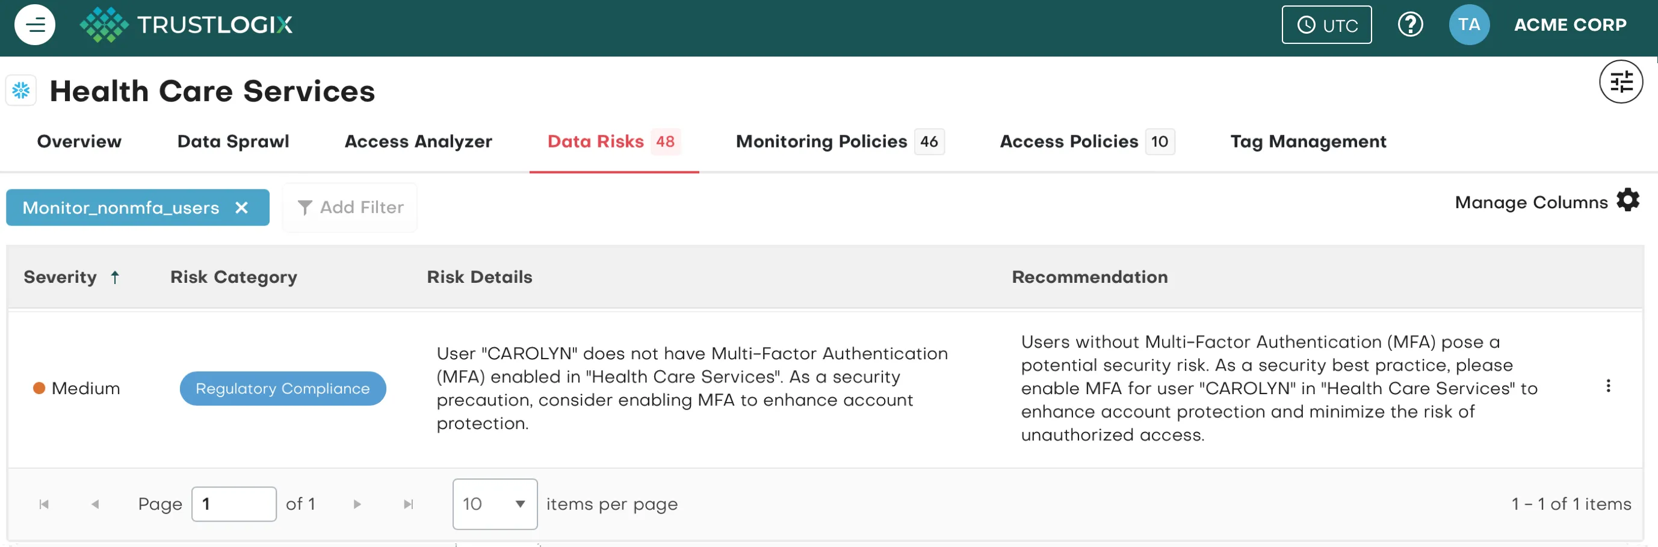Change the UTC timezone setting

(x=1326, y=25)
